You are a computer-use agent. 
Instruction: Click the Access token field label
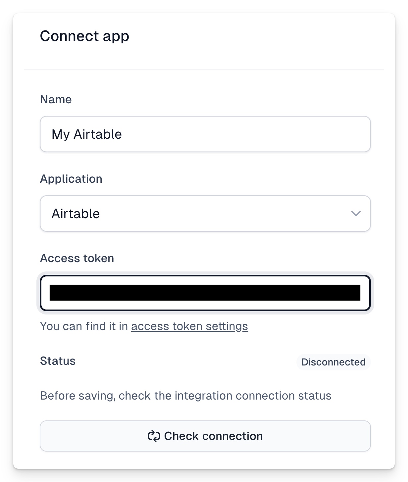point(77,258)
